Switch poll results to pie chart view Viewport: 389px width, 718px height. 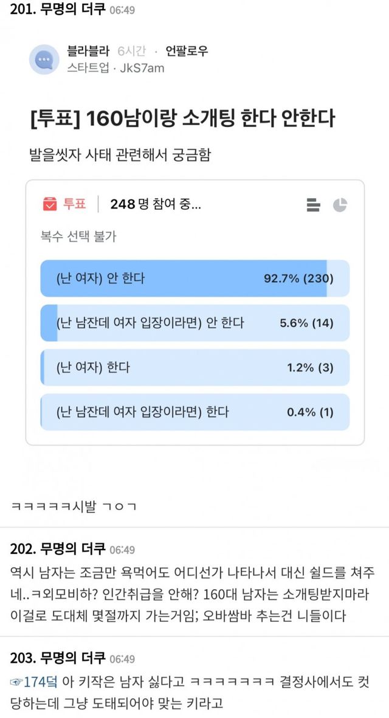pyautogui.click(x=340, y=205)
